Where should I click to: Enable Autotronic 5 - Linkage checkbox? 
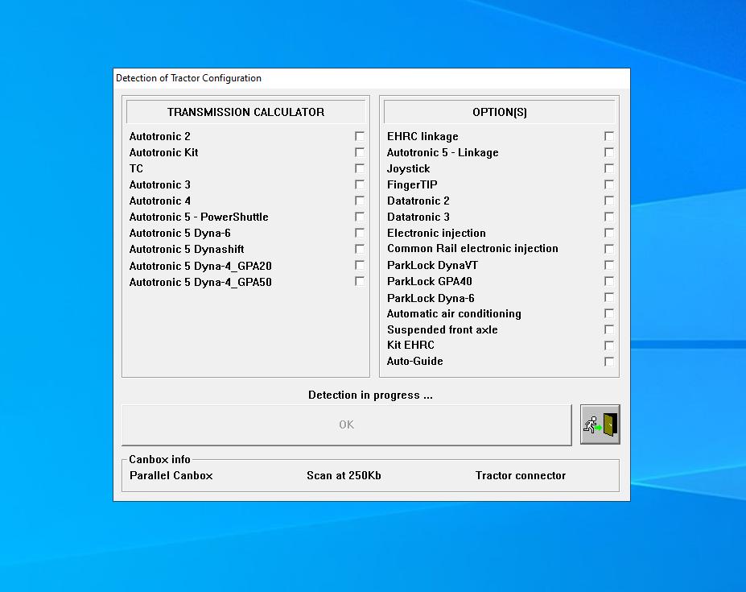pos(609,152)
